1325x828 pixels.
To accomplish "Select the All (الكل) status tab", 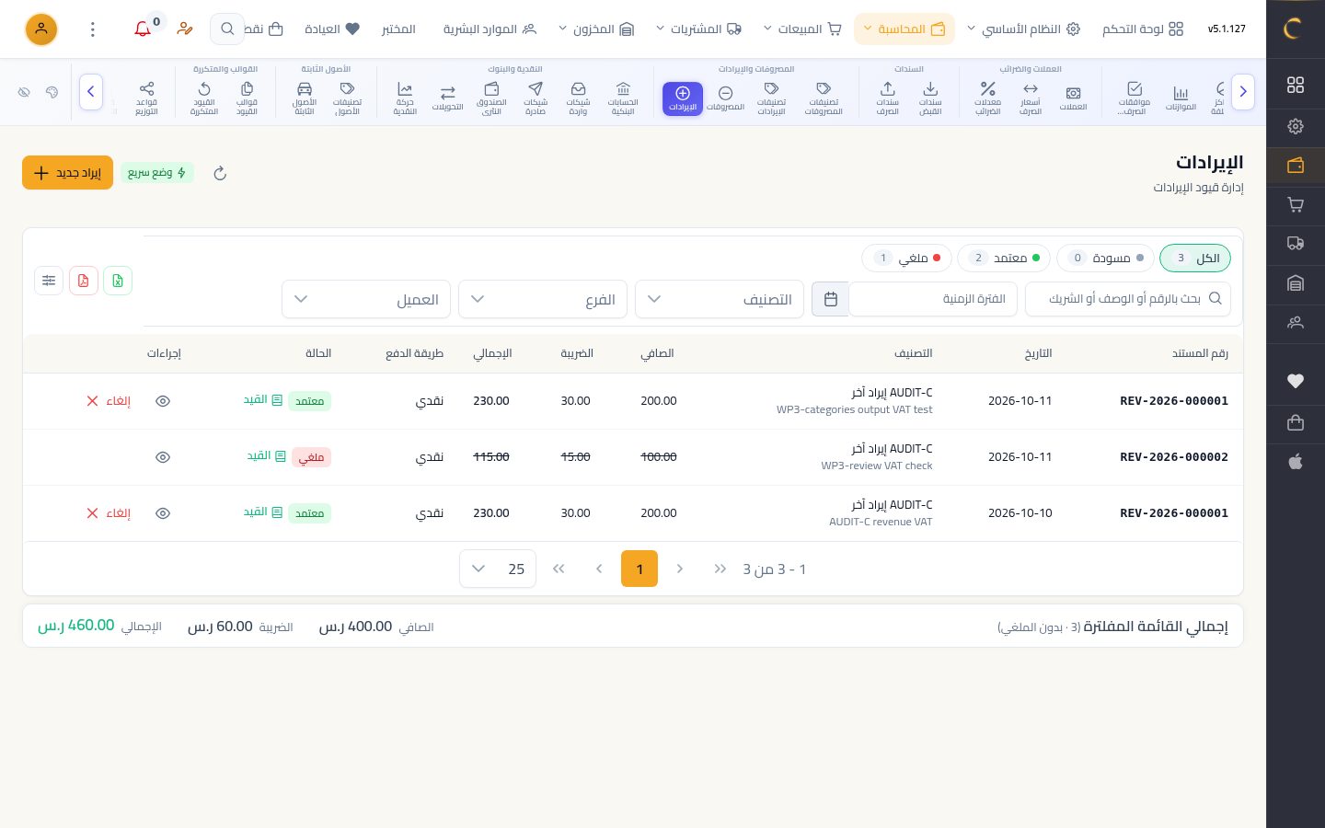I will pos(1195,259).
